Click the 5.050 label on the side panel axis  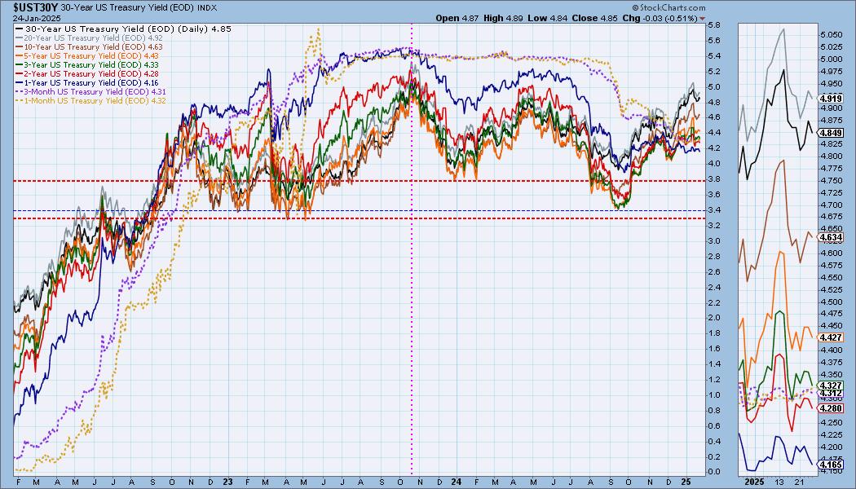[831, 34]
